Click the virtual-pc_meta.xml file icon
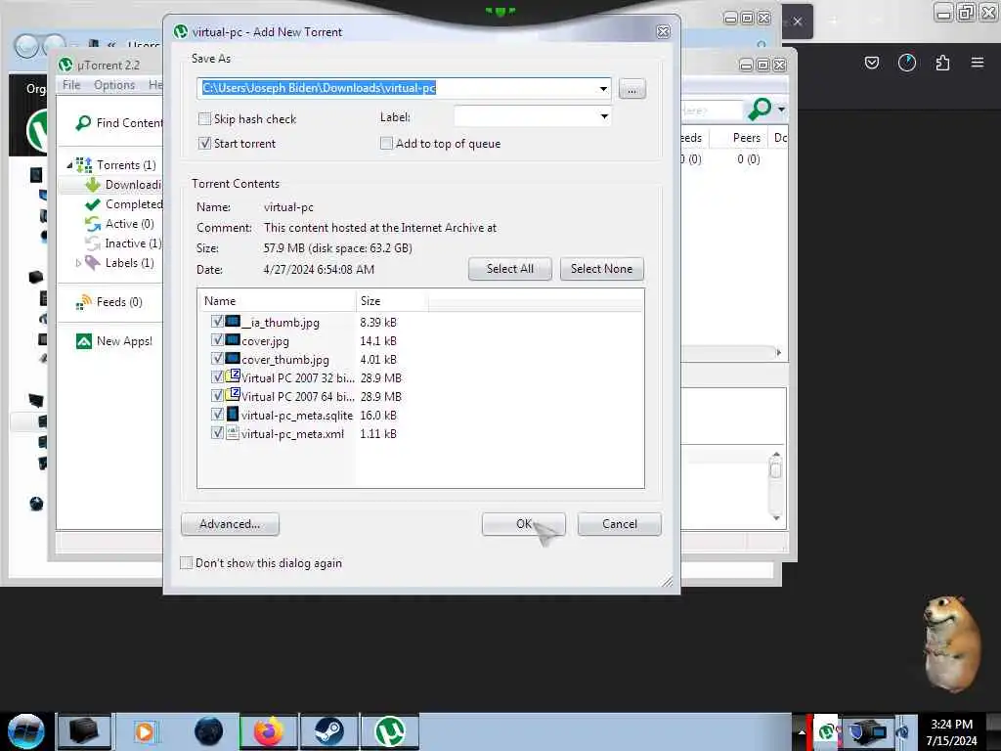Screen dimensions: 1001x751 coord(233,432)
